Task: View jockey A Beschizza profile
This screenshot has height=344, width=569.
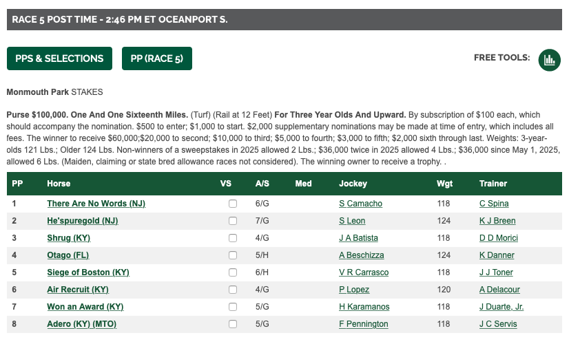Action: 361,255
